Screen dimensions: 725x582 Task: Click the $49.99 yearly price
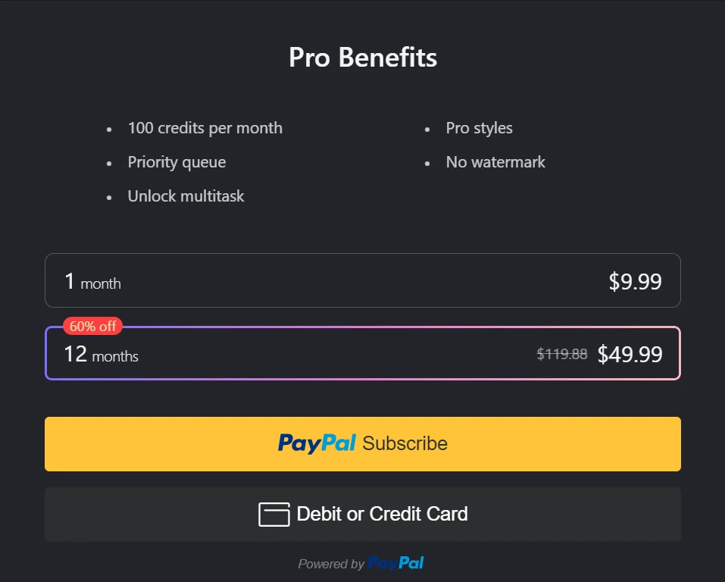[x=630, y=354]
